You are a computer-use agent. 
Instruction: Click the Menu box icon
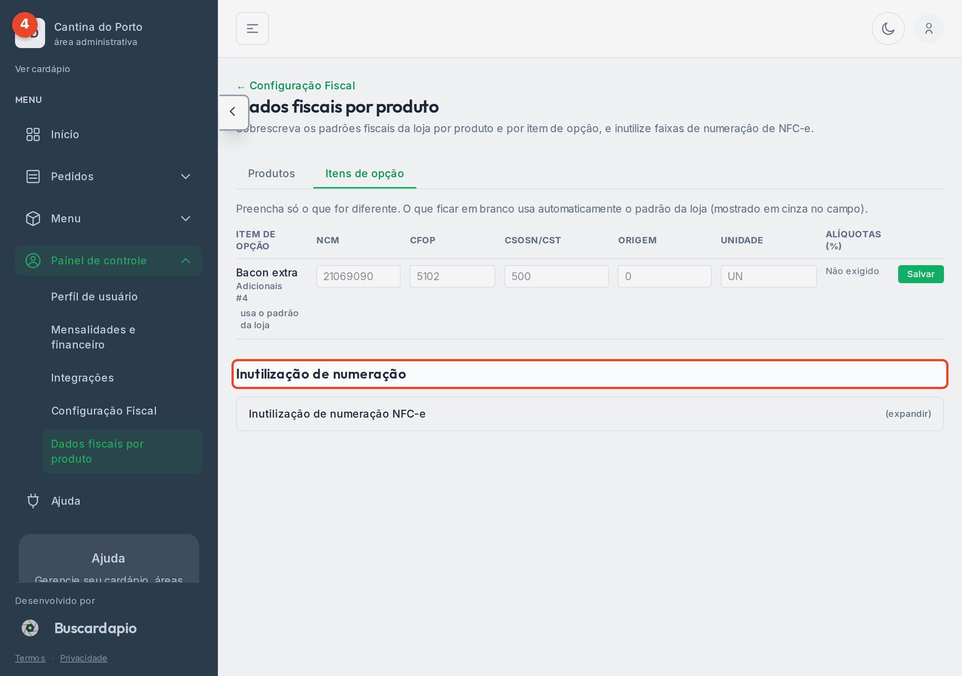(33, 219)
